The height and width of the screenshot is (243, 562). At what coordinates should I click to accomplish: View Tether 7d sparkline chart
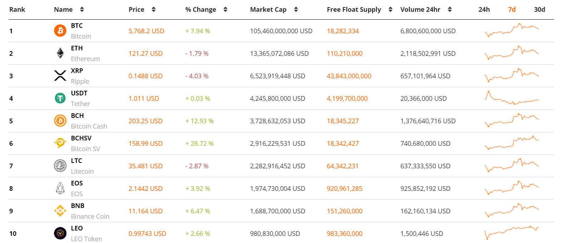[x=512, y=98]
